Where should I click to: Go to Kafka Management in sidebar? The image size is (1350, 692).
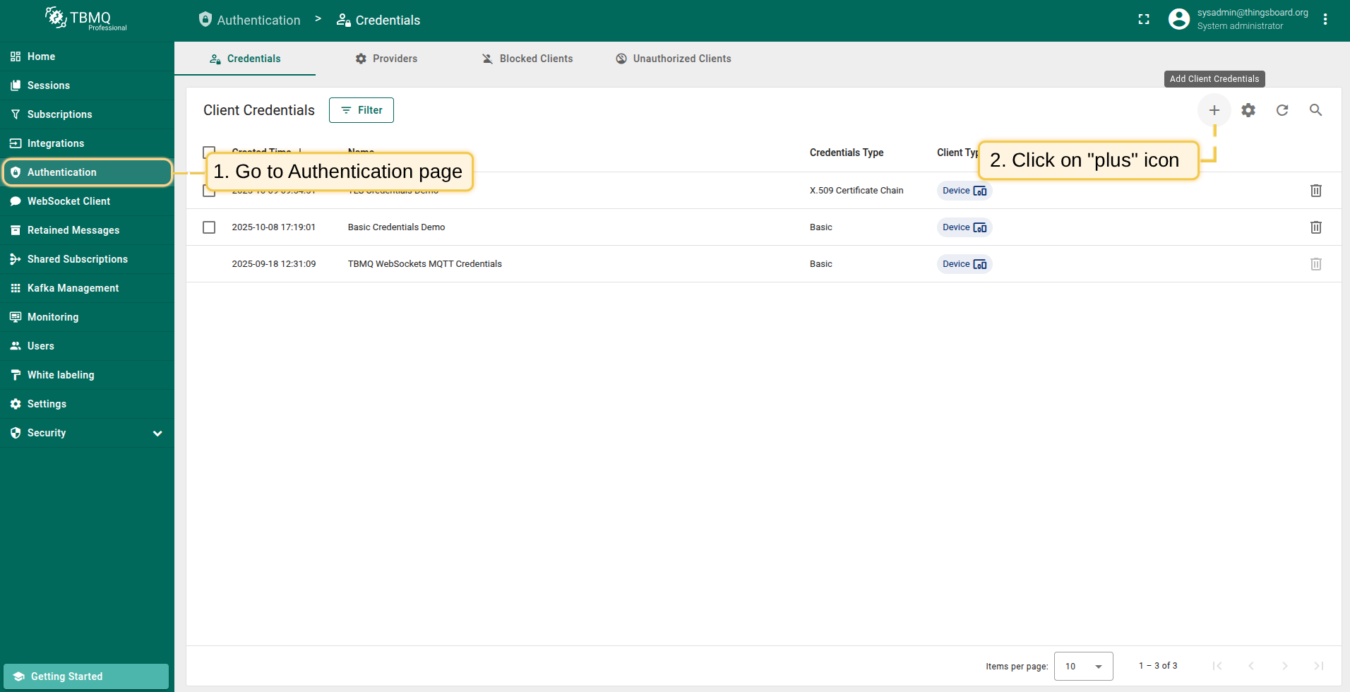pos(73,288)
